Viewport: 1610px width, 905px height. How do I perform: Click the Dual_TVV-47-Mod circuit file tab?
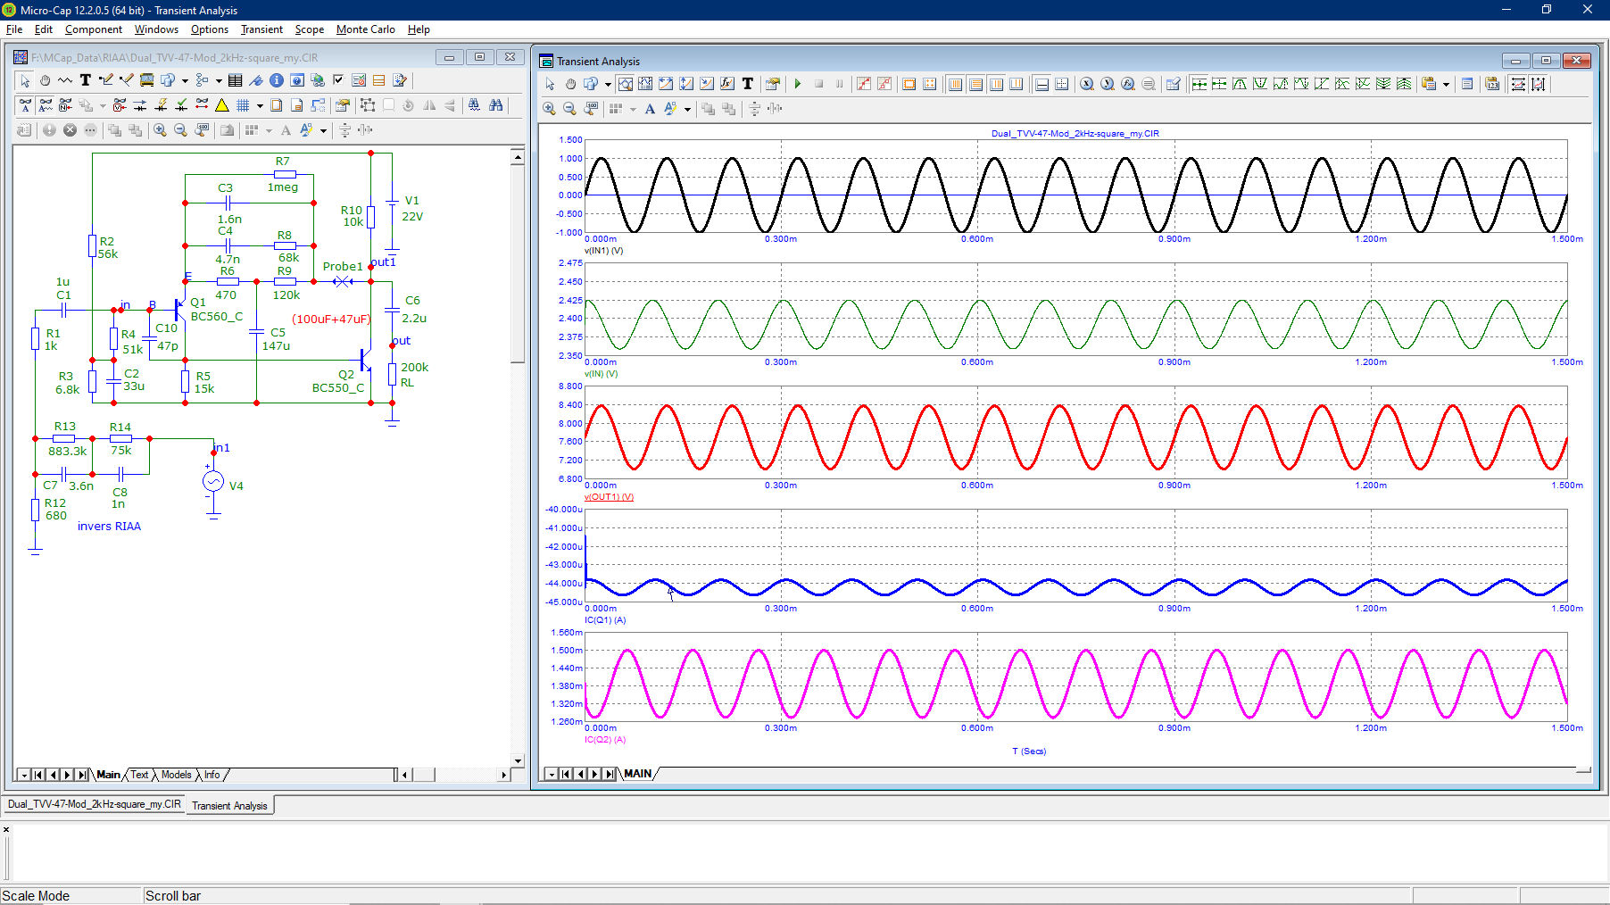[x=95, y=804]
